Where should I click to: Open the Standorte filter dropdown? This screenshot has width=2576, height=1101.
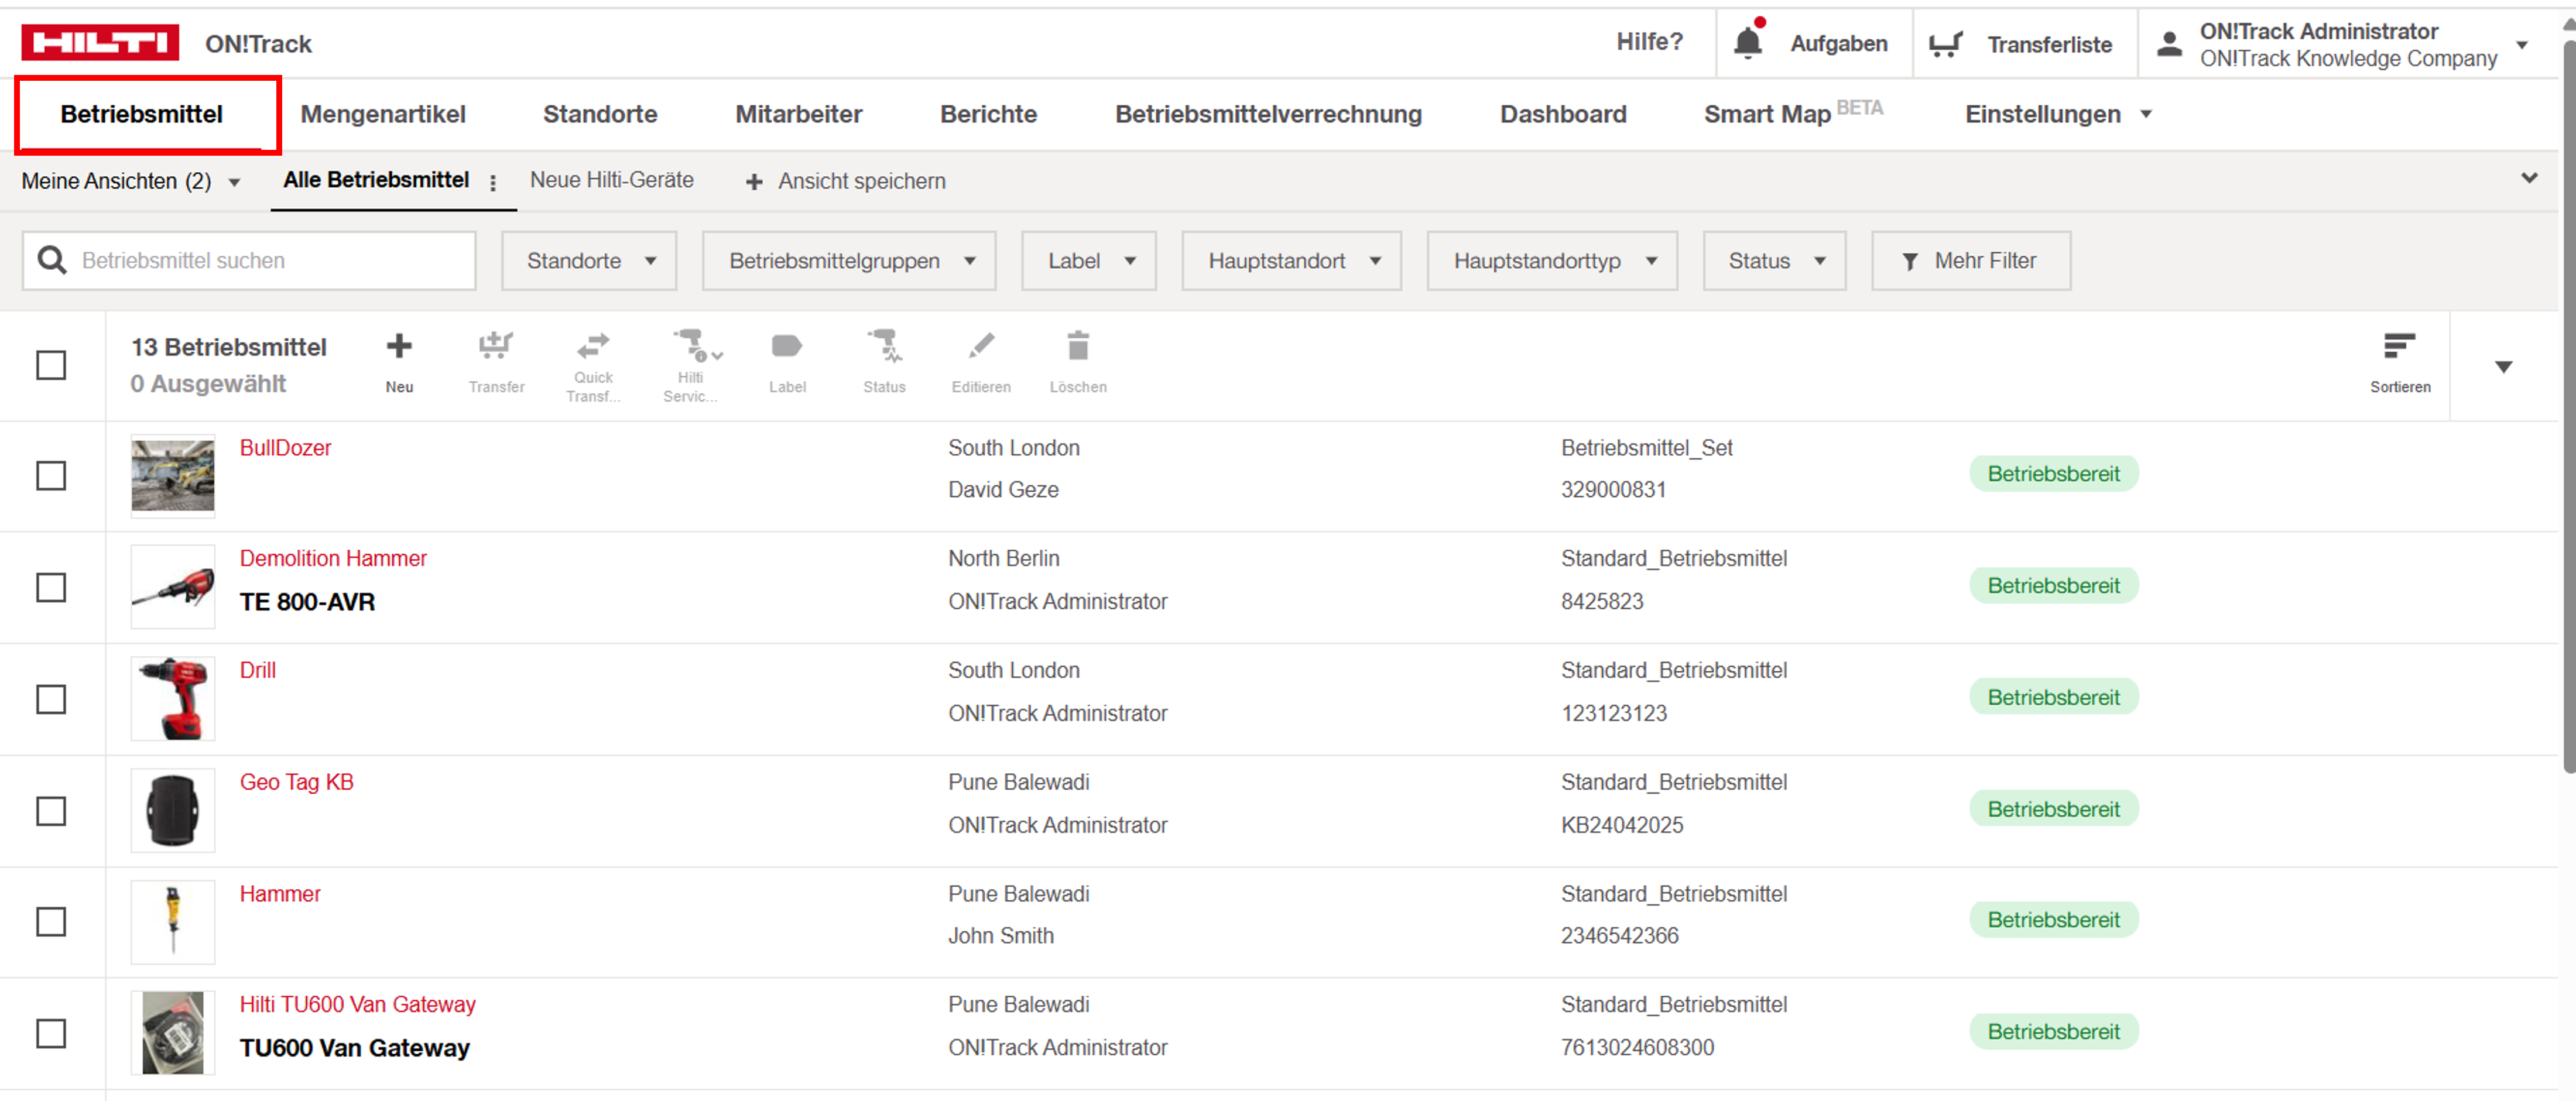tap(589, 261)
